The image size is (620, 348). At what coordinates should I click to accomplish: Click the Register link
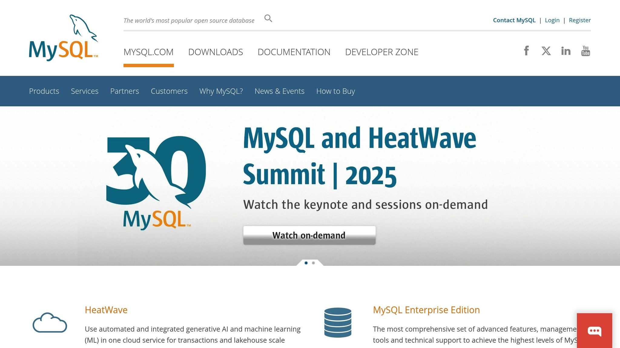point(580,20)
